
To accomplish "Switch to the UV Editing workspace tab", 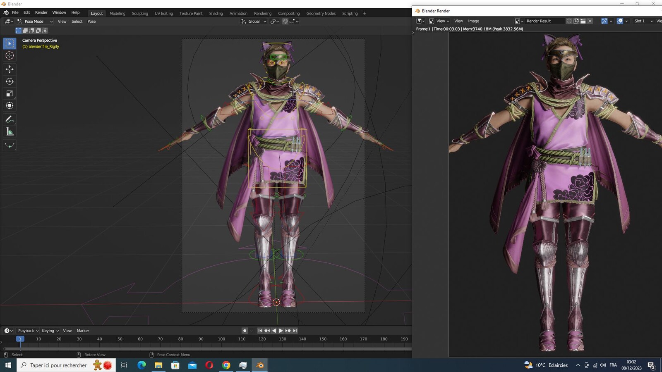I will pyautogui.click(x=164, y=13).
